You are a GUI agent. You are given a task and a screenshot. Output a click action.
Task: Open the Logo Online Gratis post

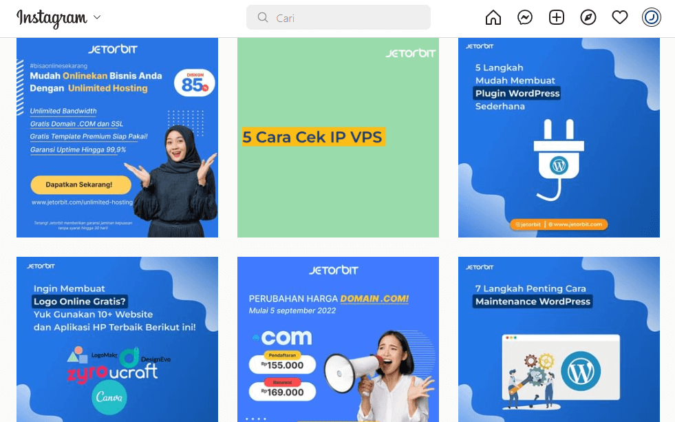[x=117, y=339]
